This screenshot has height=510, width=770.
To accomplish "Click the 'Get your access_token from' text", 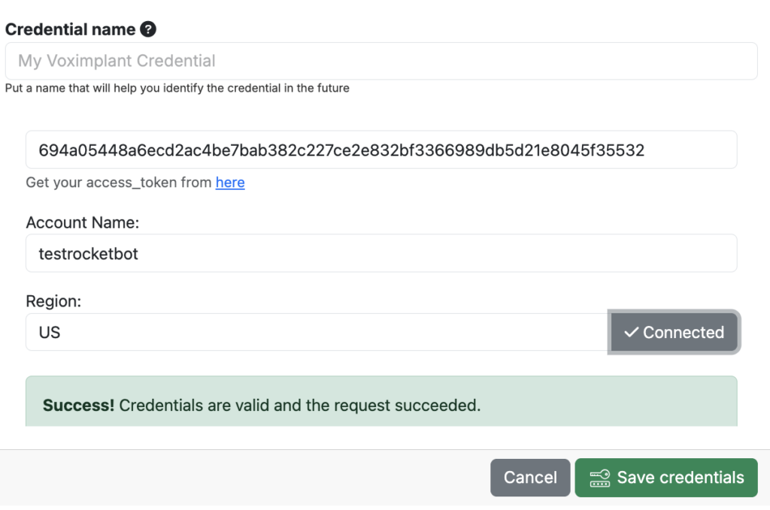I will tap(118, 183).
